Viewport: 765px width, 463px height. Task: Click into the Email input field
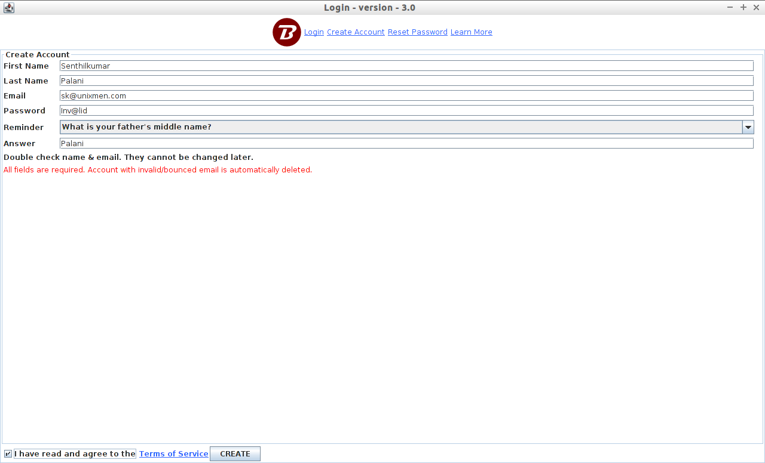click(406, 95)
